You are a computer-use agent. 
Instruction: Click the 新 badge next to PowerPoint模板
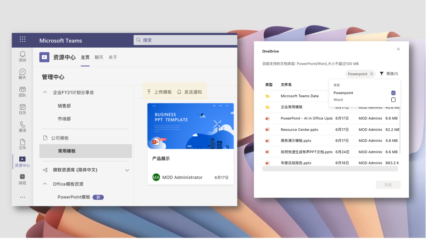98,197
